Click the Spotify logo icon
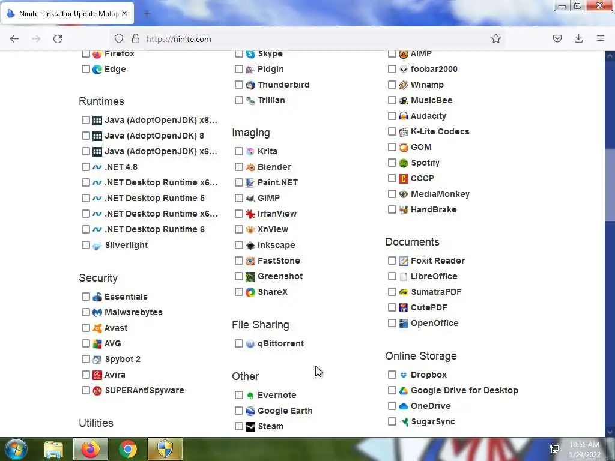The width and height of the screenshot is (615, 461). point(403,163)
